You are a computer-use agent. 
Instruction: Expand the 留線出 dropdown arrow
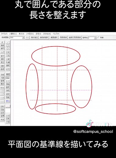pyautogui.click(x=95, y=38)
